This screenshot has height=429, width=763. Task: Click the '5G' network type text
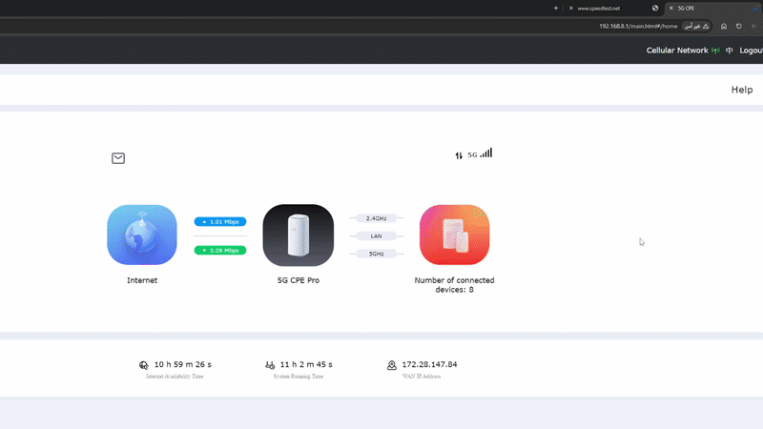tap(472, 155)
